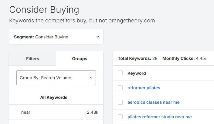The height and width of the screenshot is (124, 214).
Task: Click the Monthly Clicks: 4.45k stat
Action: point(184,58)
